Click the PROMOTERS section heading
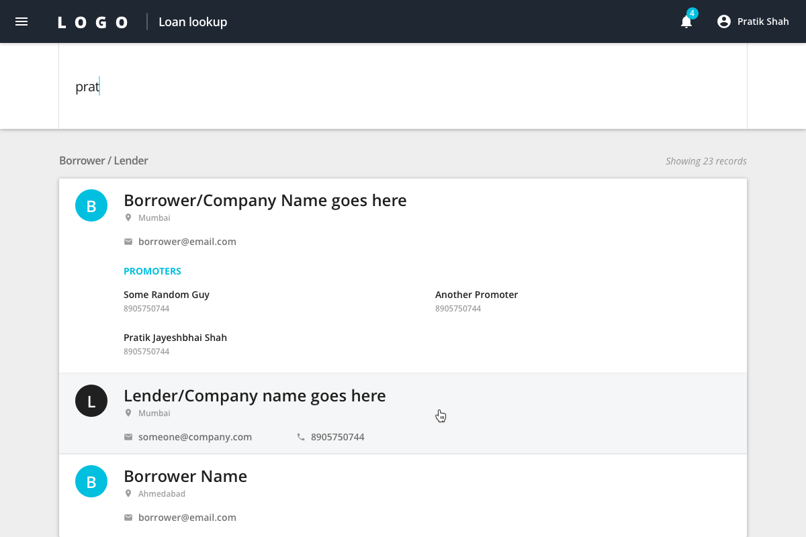Viewport: 806px width, 537px height. pos(152,271)
